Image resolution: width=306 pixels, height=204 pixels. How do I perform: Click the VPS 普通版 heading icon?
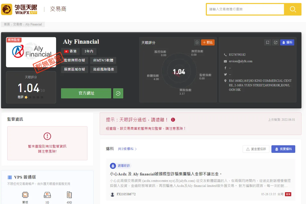coord(10,177)
